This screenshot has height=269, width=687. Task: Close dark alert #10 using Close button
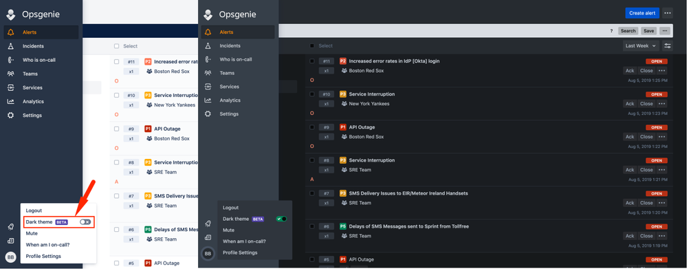click(x=646, y=104)
